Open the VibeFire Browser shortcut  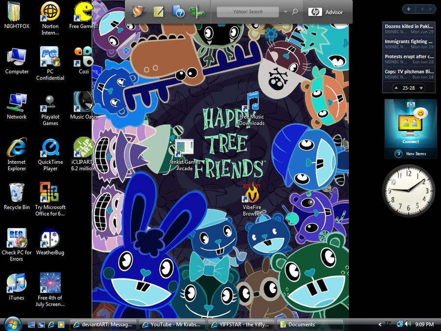click(252, 200)
